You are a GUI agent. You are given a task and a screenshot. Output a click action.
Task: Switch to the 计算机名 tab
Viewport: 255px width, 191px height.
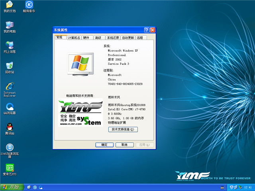pos(74,38)
